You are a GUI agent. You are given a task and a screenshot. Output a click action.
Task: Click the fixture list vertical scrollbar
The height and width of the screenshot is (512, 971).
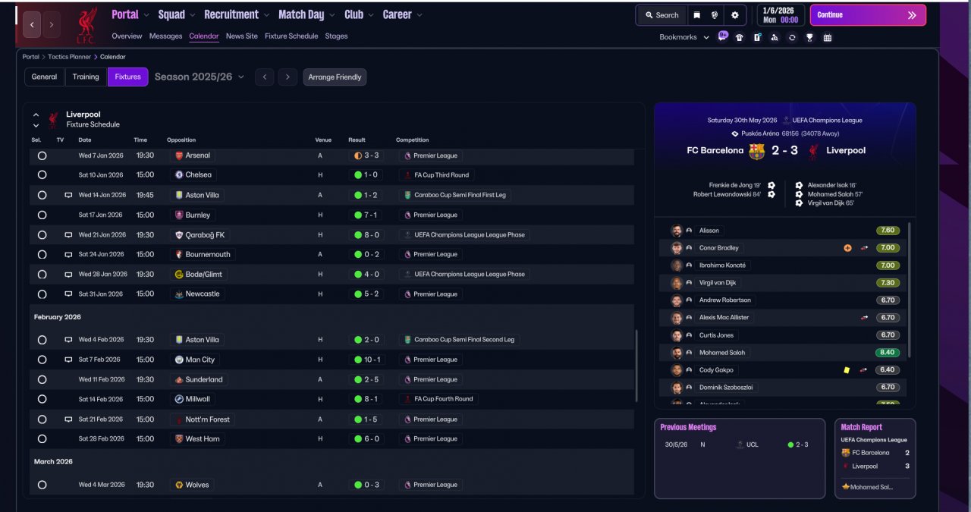(636, 364)
